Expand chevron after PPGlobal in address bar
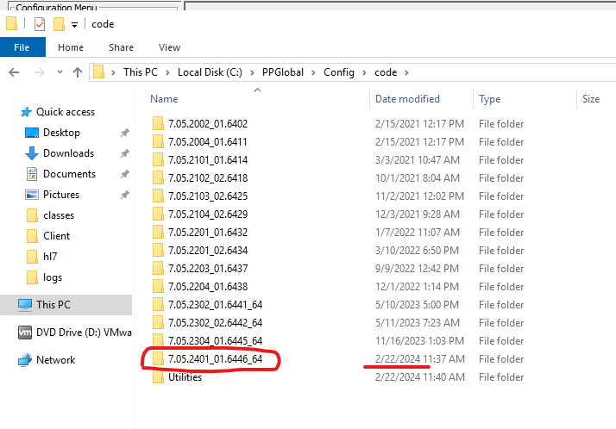 click(x=313, y=72)
